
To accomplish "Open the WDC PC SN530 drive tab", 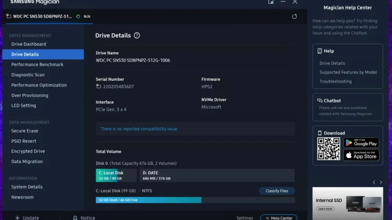I will [x=42, y=17].
